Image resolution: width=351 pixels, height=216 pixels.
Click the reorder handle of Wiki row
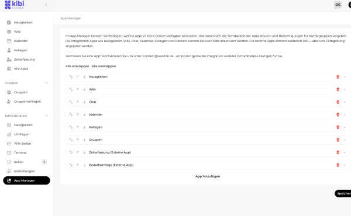click(x=71, y=89)
